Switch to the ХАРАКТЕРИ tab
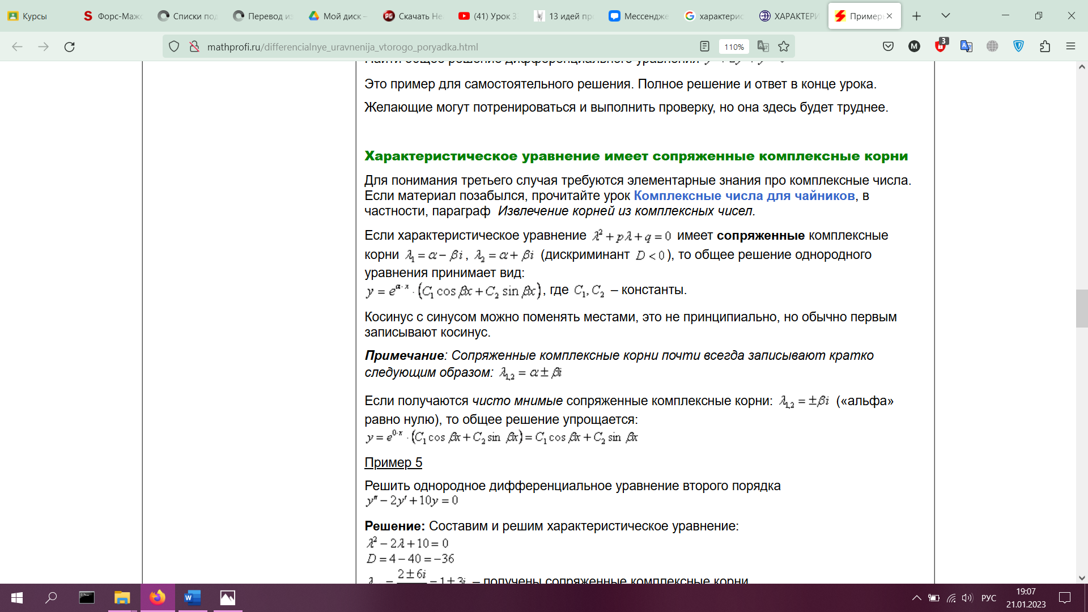 pos(789,16)
